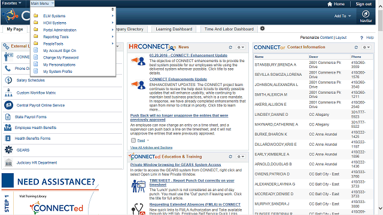Image resolution: width=383 pixels, height=215 pixels.
Task: Open the tab settings gear icon
Action: click(262, 29)
